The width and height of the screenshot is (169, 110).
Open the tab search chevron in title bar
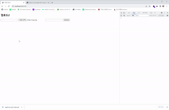pyautogui.click(x=152, y=2)
